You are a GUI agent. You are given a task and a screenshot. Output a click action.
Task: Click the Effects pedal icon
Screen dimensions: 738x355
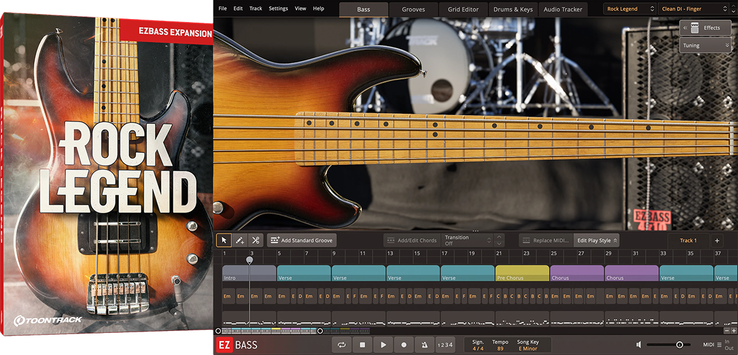[x=694, y=28]
